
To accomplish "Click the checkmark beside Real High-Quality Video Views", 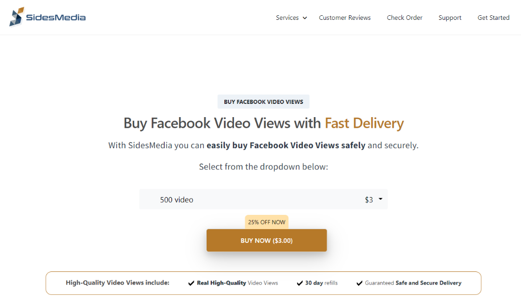I will (191, 283).
